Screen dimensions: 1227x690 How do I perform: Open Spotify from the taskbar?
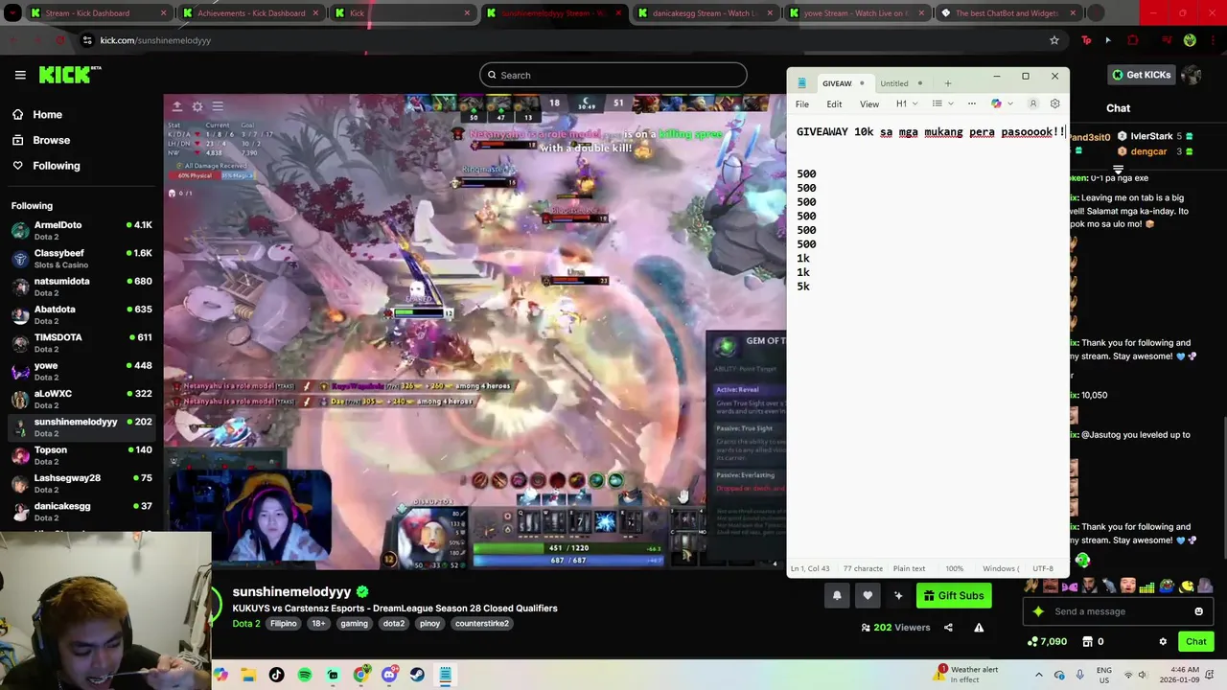(305, 675)
